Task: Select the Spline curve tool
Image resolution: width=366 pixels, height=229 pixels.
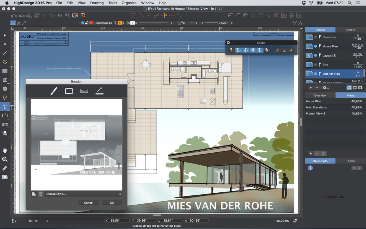Action: click(x=5, y=98)
